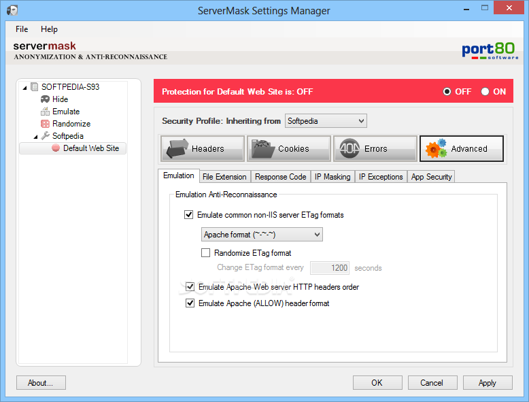Click the server icon beside SOFTPEDIA-S93
The height and width of the screenshot is (402, 529).
pos(34,87)
